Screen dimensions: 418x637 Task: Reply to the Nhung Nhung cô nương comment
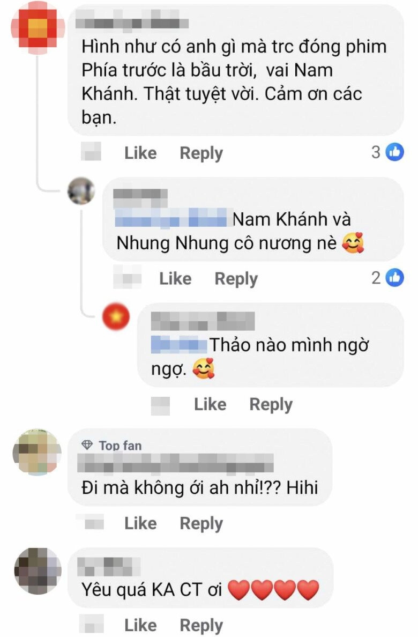coord(236,279)
